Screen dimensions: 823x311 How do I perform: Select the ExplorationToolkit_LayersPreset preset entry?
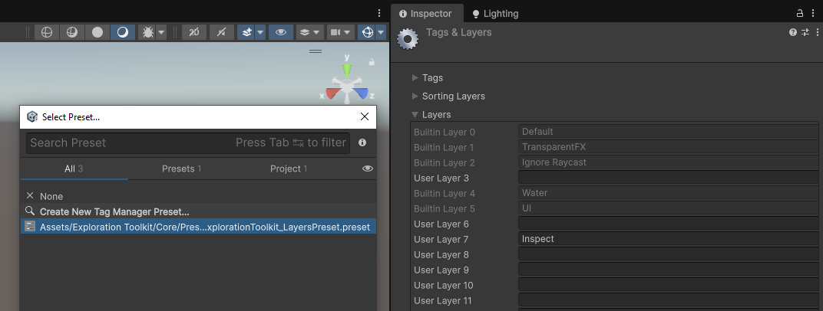point(204,227)
